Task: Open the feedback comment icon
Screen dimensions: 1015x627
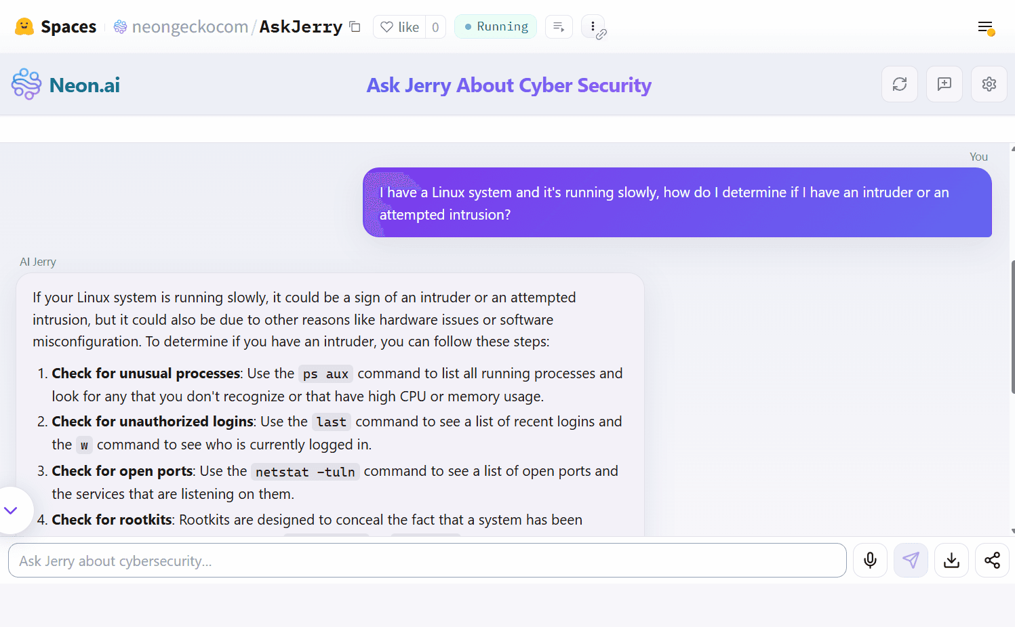Action: (944, 84)
